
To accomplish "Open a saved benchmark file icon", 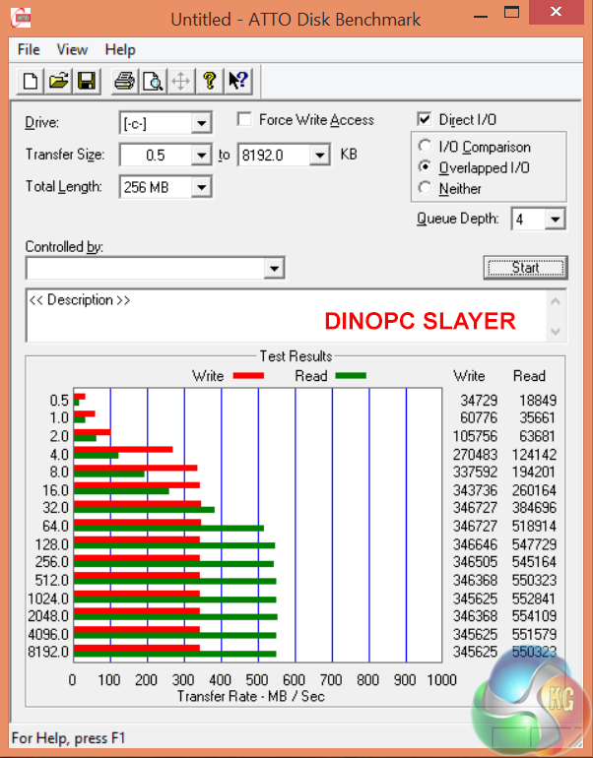I will (x=58, y=81).
